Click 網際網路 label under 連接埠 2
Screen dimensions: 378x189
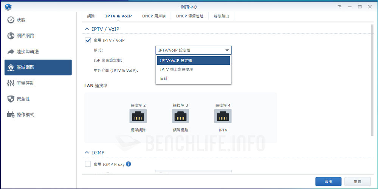coord(138,130)
